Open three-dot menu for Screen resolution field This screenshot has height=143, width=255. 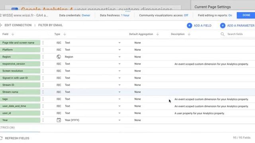[x=43, y=71]
